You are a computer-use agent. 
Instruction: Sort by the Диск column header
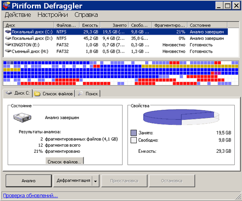[29, 25]
